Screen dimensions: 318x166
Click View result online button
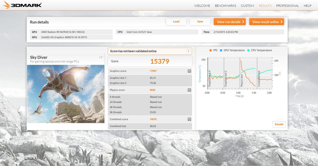click(x=266, y=22)
